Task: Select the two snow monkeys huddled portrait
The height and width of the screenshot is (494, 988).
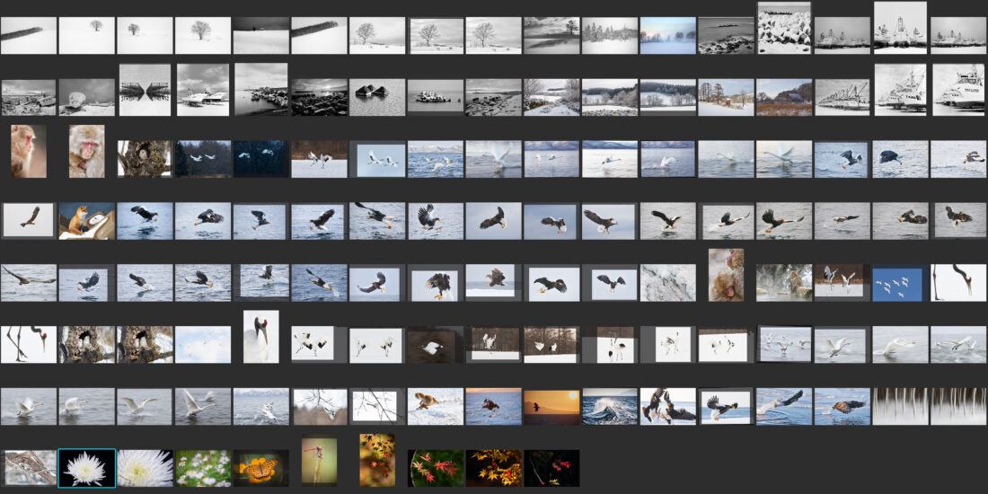Action: 726,275
